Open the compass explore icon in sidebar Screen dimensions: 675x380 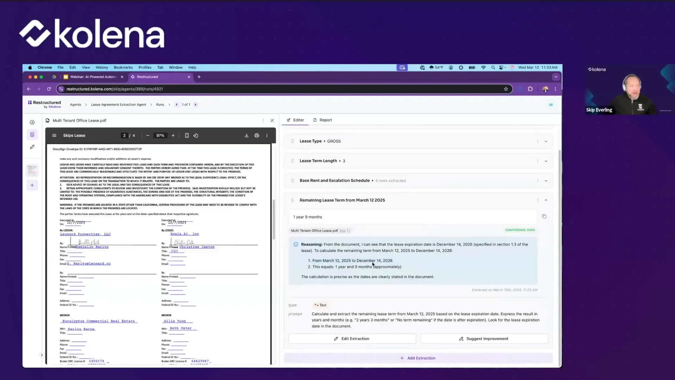(32, 122)
